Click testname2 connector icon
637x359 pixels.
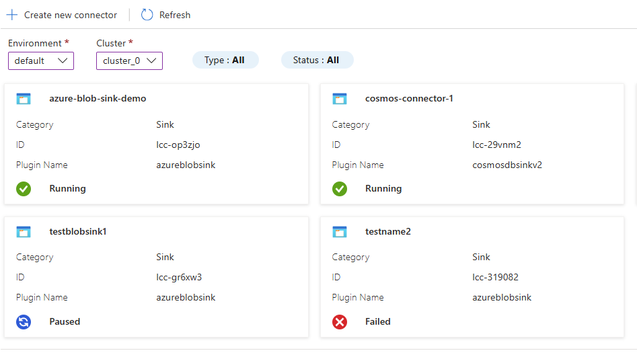[x=340, y=232]
